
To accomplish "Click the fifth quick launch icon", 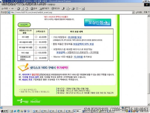I will click(25, 111).
